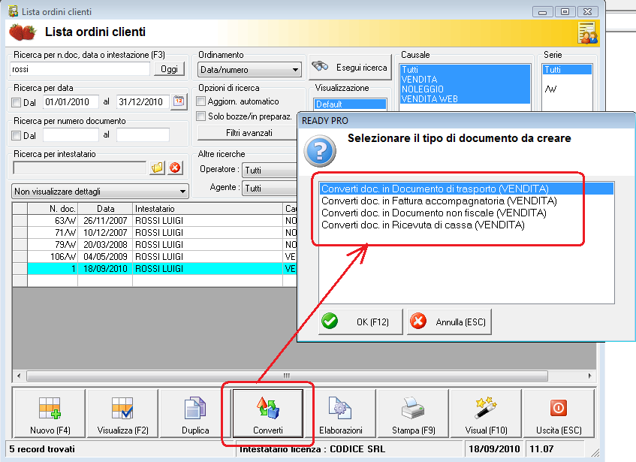636x462 pixels.
Task: Click the question mark dialog icon
Action: pos(320,151)
